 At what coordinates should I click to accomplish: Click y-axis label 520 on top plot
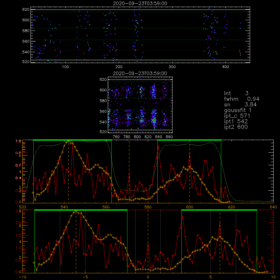(x=26, y=62)
